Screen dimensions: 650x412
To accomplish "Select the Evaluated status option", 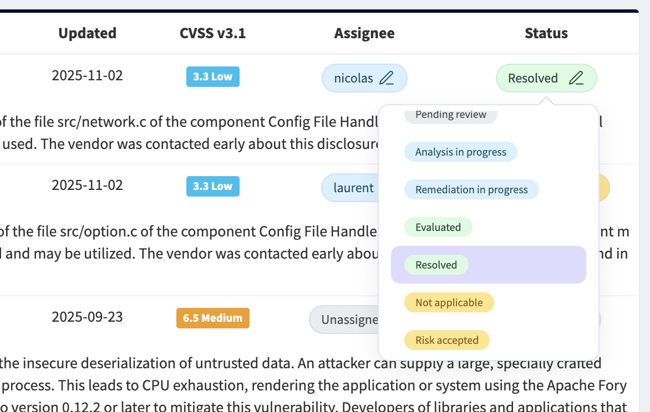I will point(438,227).
